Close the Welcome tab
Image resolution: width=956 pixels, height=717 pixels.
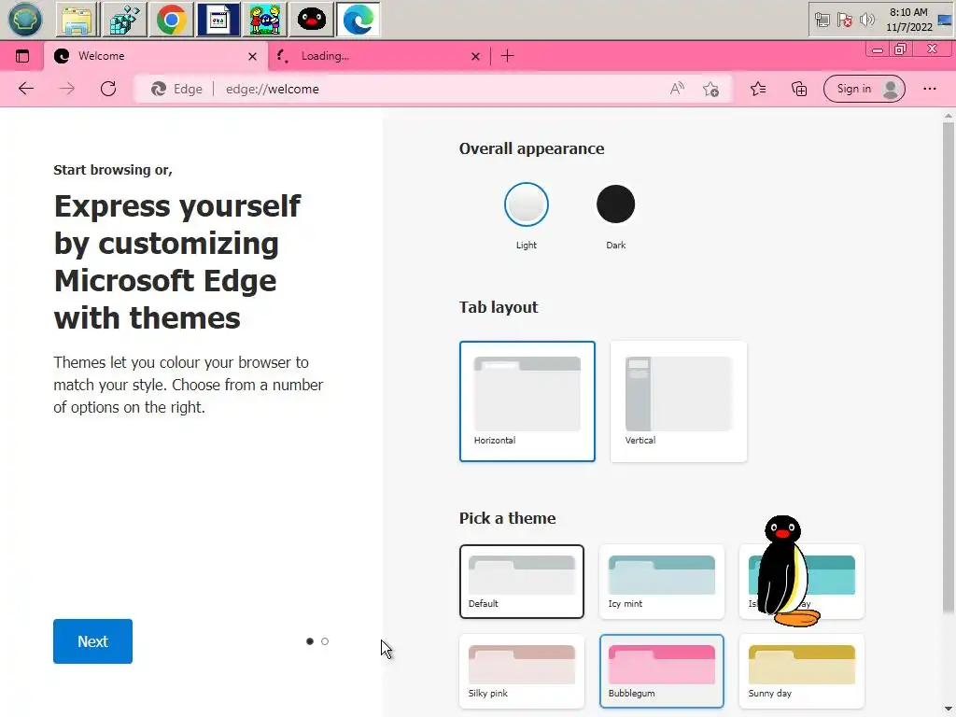tap(252, 56)
